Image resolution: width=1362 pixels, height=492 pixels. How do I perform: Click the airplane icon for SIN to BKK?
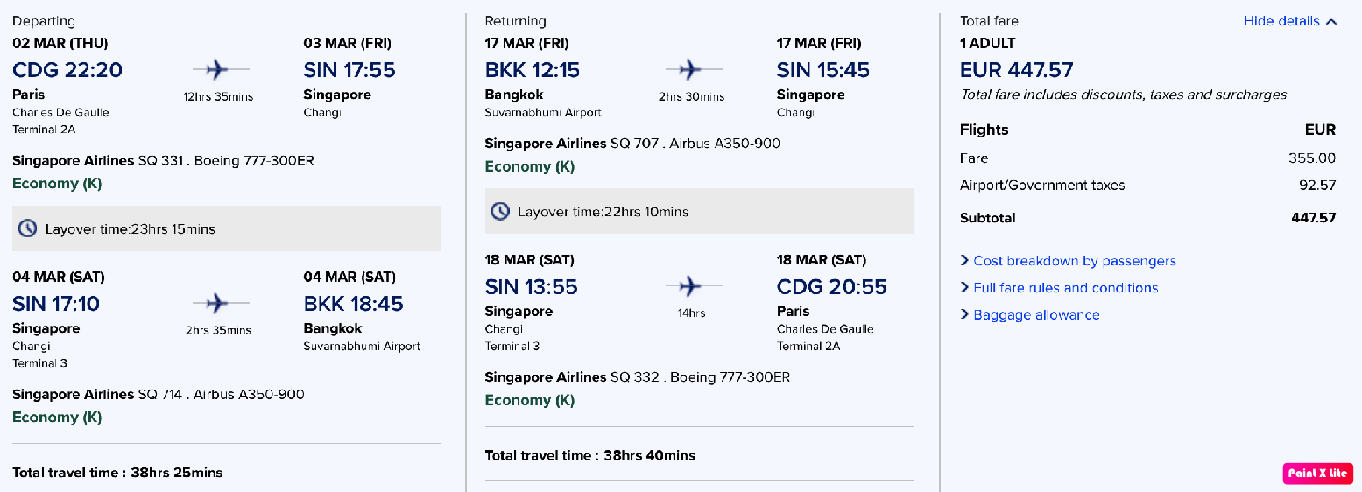click(221, 303)
